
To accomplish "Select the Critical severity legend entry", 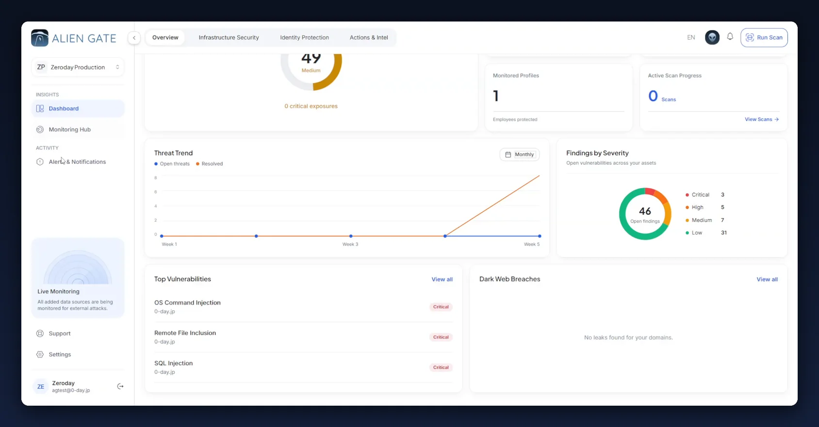I will 704,195.
